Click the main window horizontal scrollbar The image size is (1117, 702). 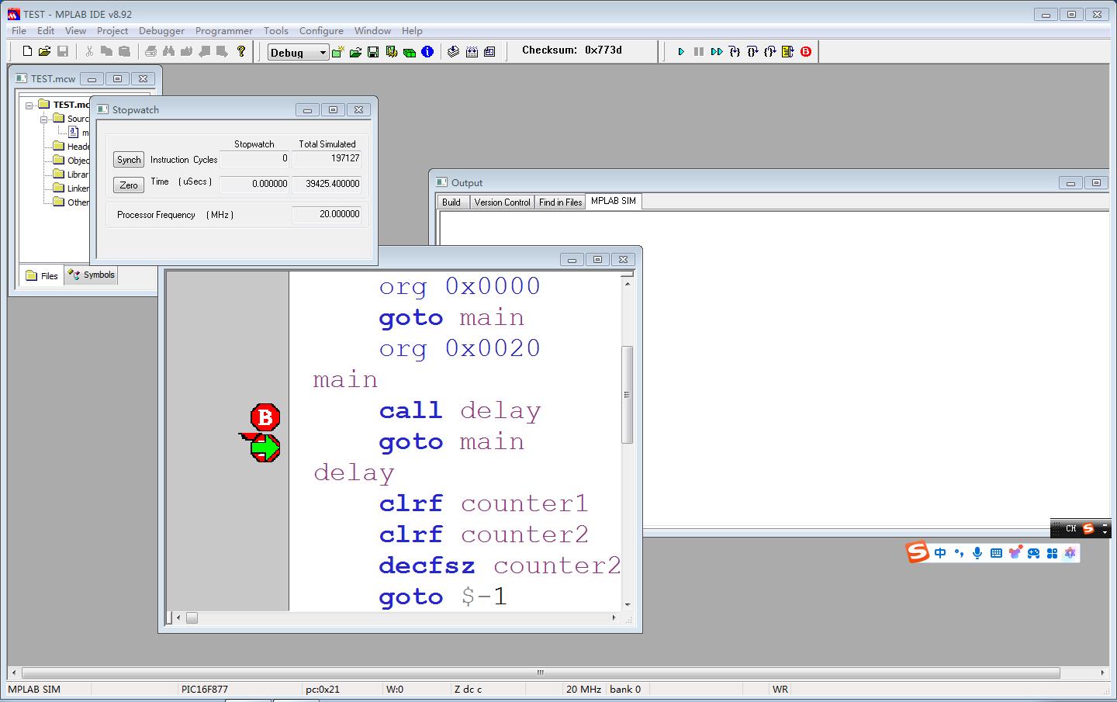click(x=541, y=673)
